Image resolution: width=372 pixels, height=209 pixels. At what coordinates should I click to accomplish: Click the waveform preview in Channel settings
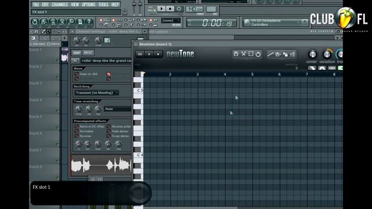pos(101,165)
